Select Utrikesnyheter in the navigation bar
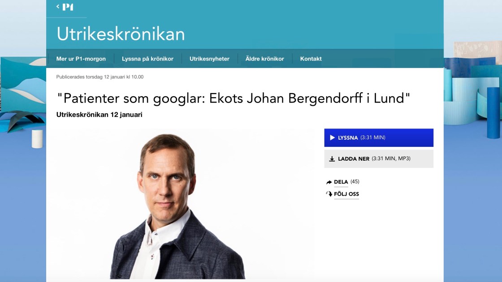This screenshot has width=502, height=282. (x=209, y=59)
